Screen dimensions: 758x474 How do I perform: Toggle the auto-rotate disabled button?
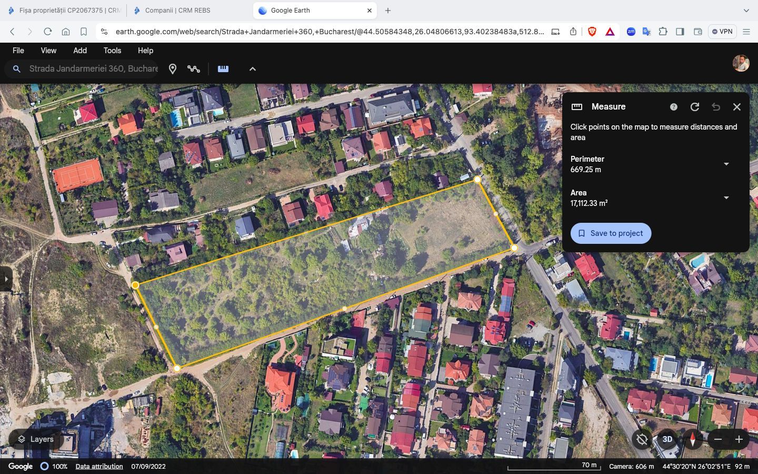[x=642, y=439]
